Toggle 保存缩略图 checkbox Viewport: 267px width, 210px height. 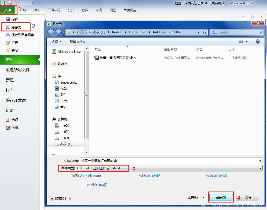pyautogui.click(x=88, y=185)
